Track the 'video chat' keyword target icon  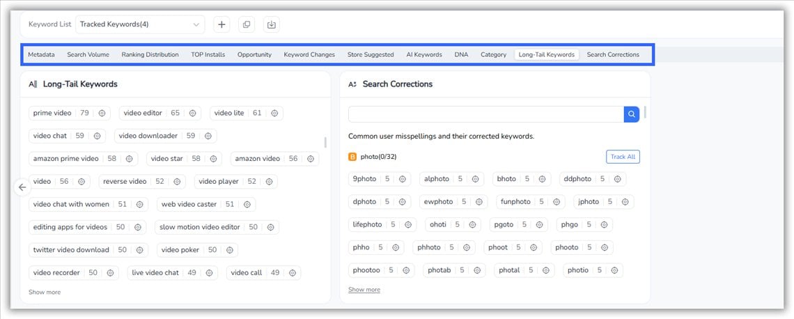tap(98, 137)
